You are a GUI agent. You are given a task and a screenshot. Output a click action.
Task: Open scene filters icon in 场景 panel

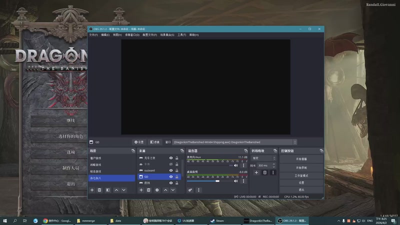[x=108, y=190]
